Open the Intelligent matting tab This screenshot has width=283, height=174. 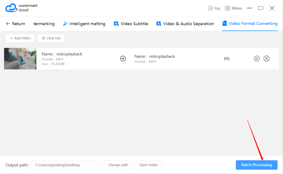tap(84, 24)
